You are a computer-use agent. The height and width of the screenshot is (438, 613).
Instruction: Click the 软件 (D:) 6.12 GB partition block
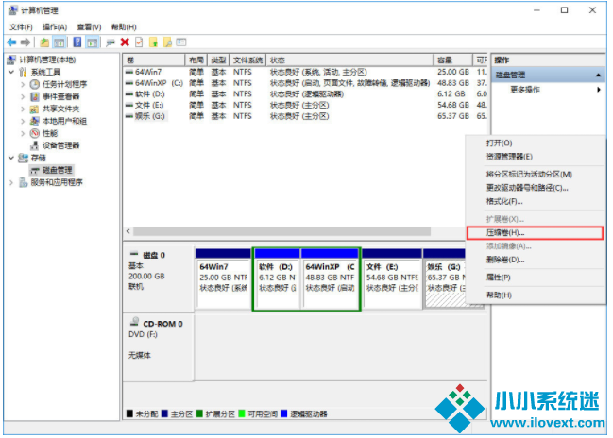point(277,279)
